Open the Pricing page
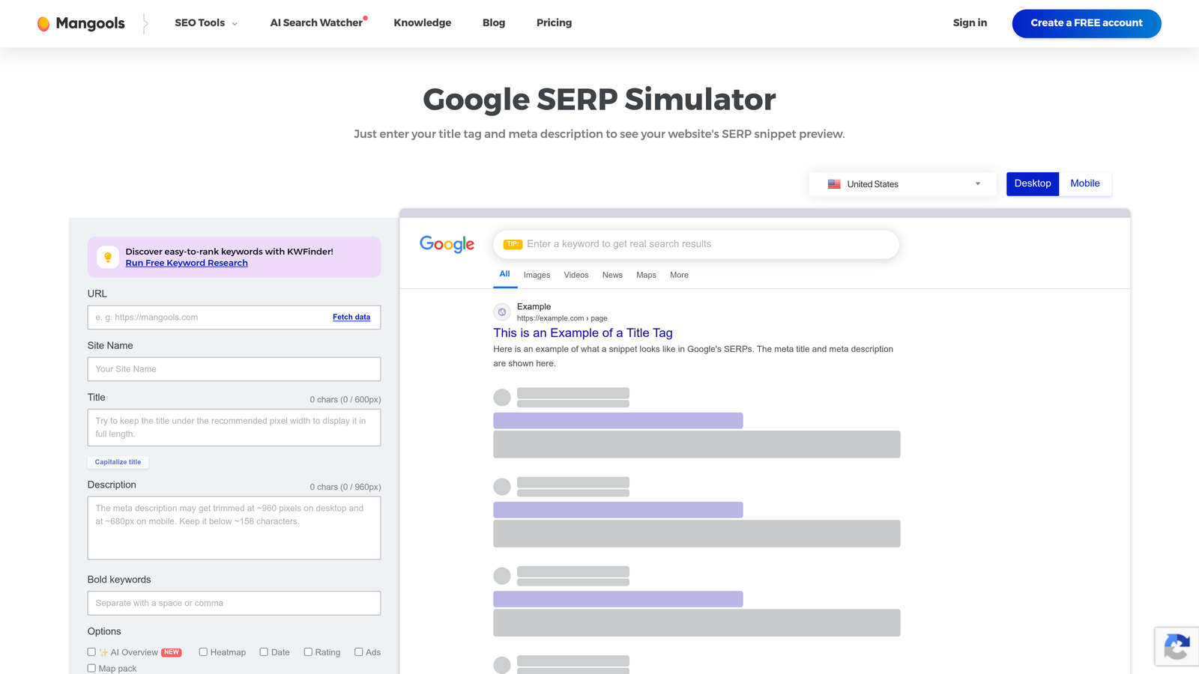Image resolution: width=1199 pixels, height=674 pixels. click(x=554, y=23)
